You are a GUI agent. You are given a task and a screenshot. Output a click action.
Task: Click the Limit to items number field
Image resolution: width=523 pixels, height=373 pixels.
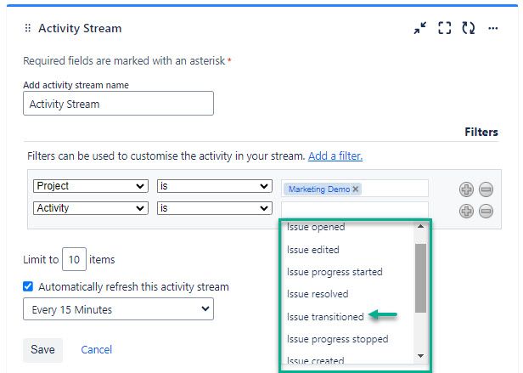click(74, 259)
